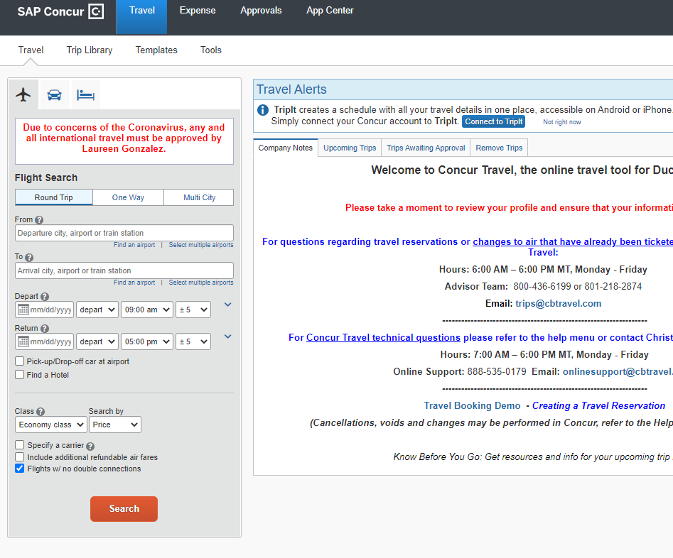The height and width of the screenshot is (558, 673).
Task: Select the Travel sub-navigation item
Action: click(x=31, y=50)
